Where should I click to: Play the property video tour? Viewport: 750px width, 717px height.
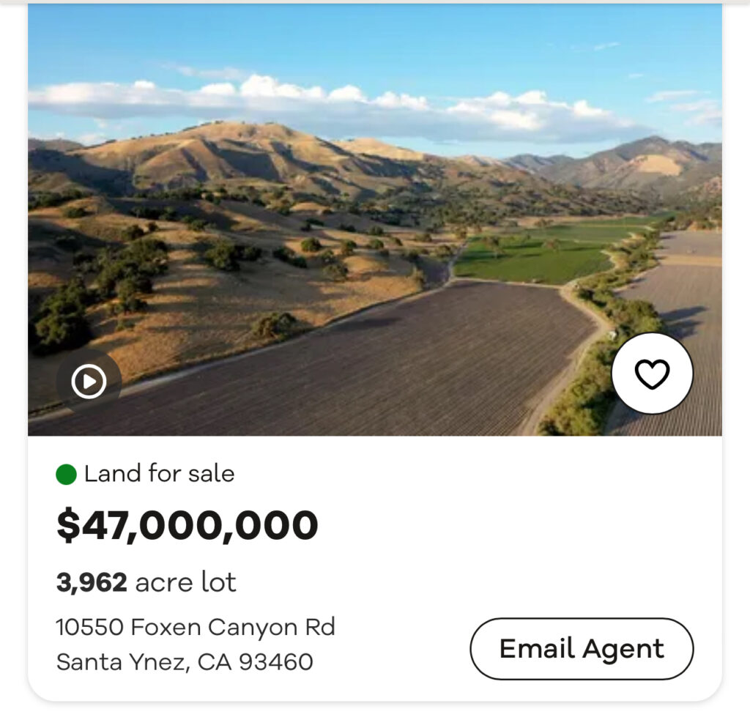89,382
